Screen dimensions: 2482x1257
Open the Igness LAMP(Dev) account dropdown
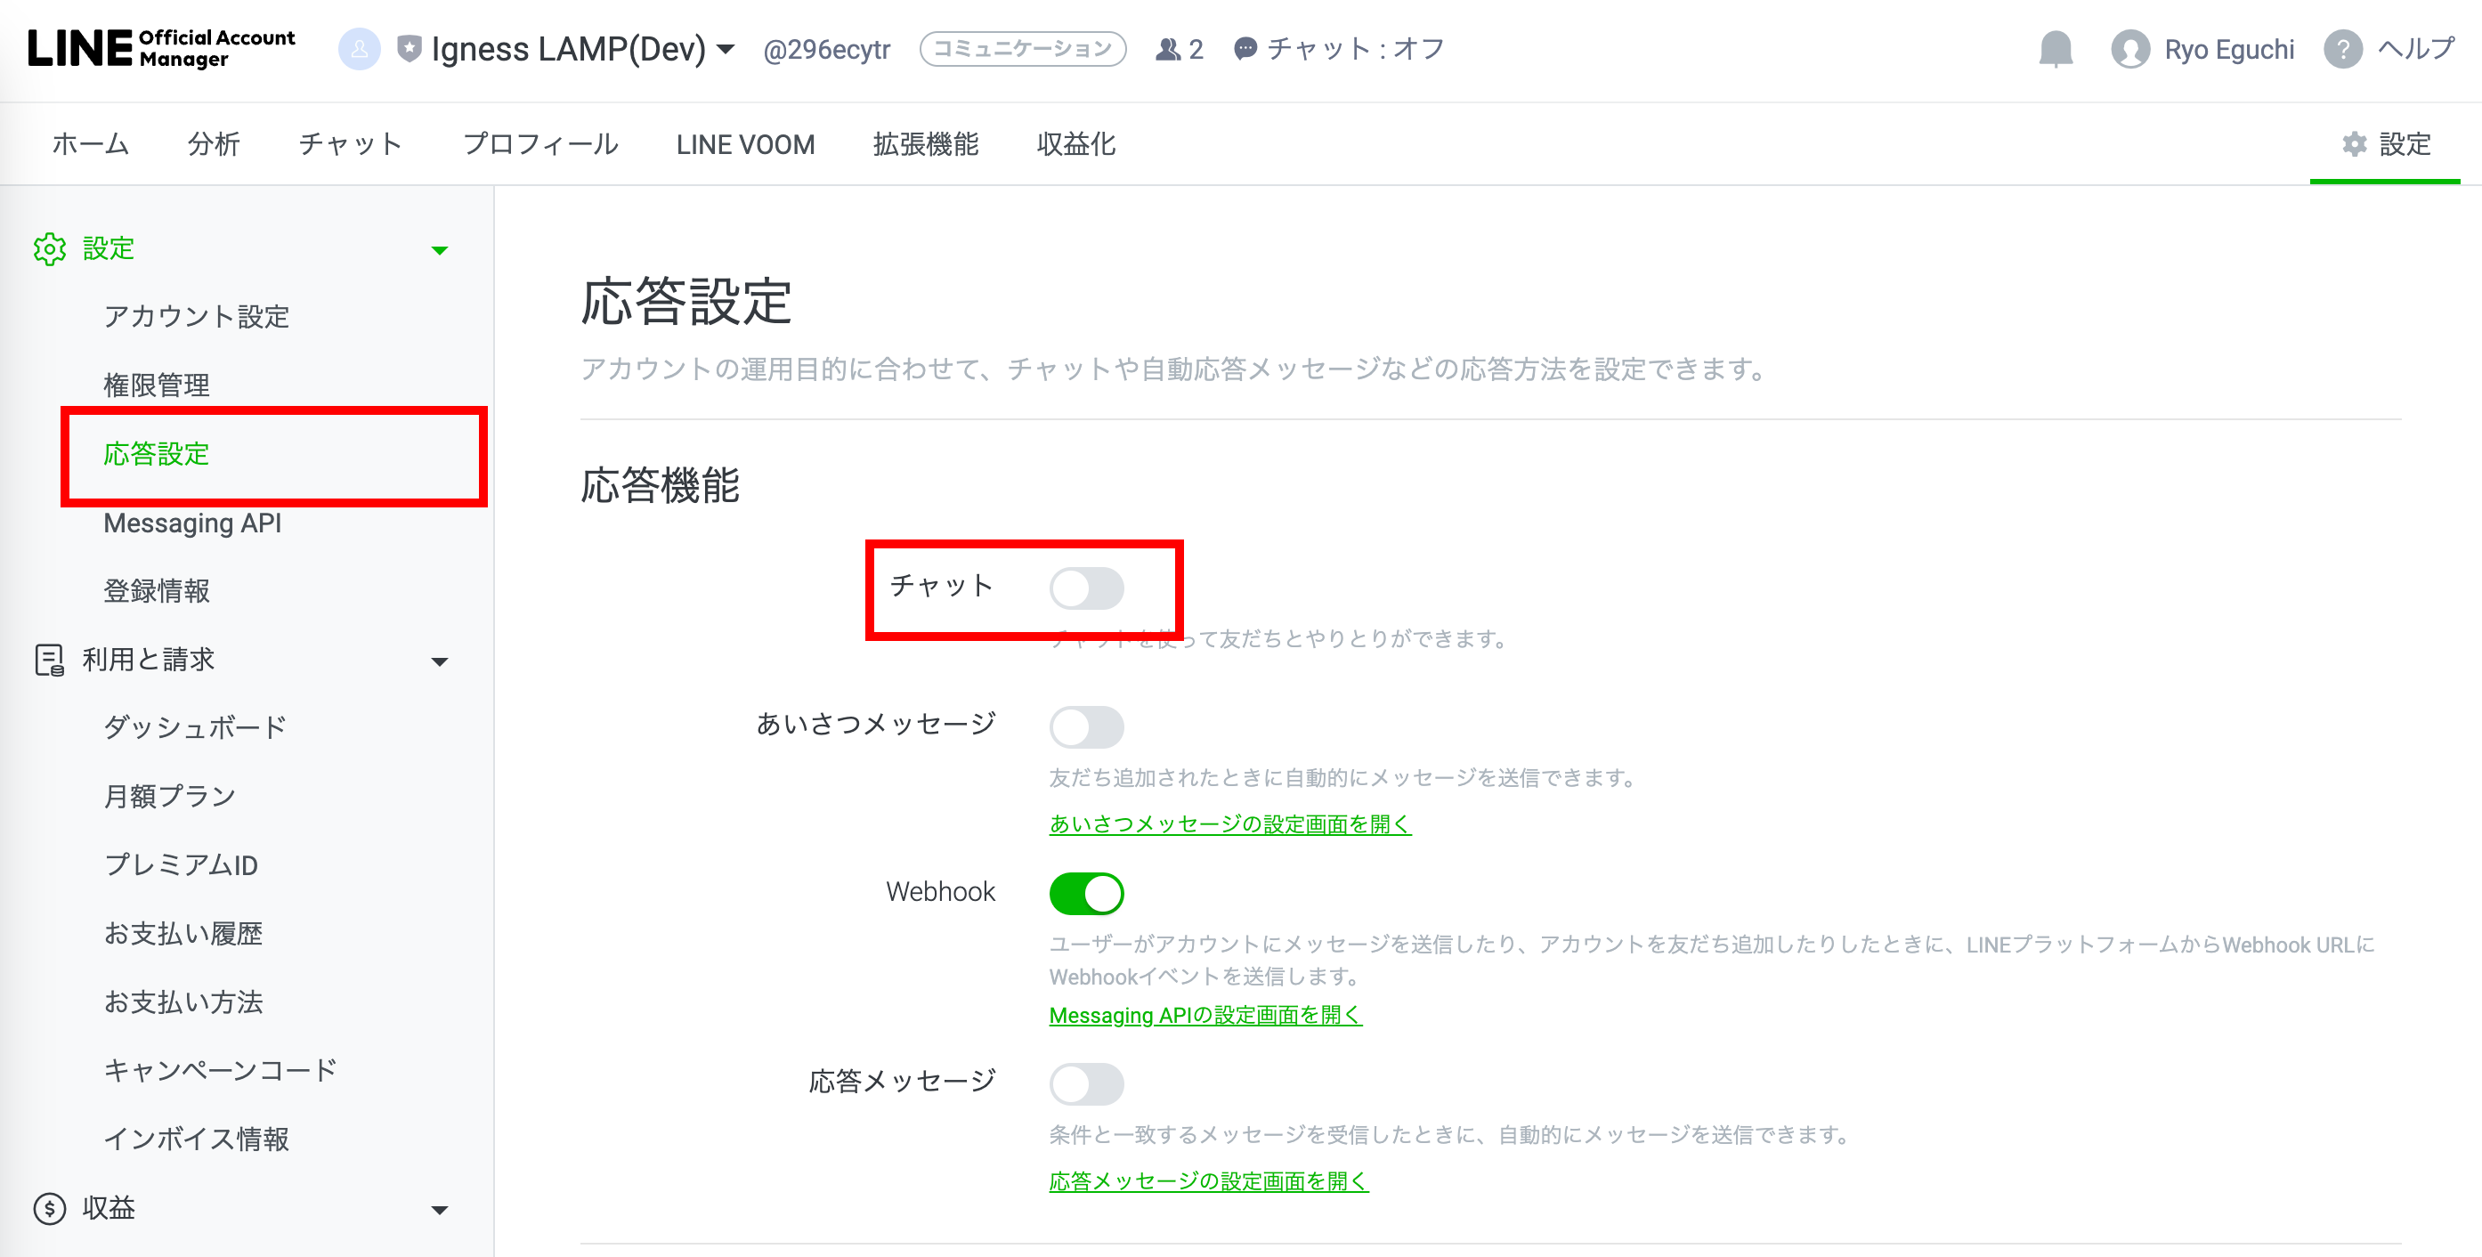click(x=726, y=48)
